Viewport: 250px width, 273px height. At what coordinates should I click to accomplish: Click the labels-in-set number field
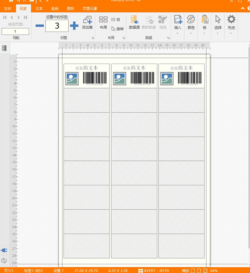click(x=57, y=26)
